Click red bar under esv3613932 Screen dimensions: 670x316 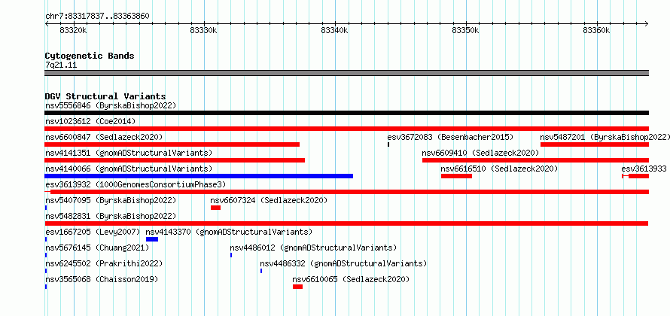(346, 192)
